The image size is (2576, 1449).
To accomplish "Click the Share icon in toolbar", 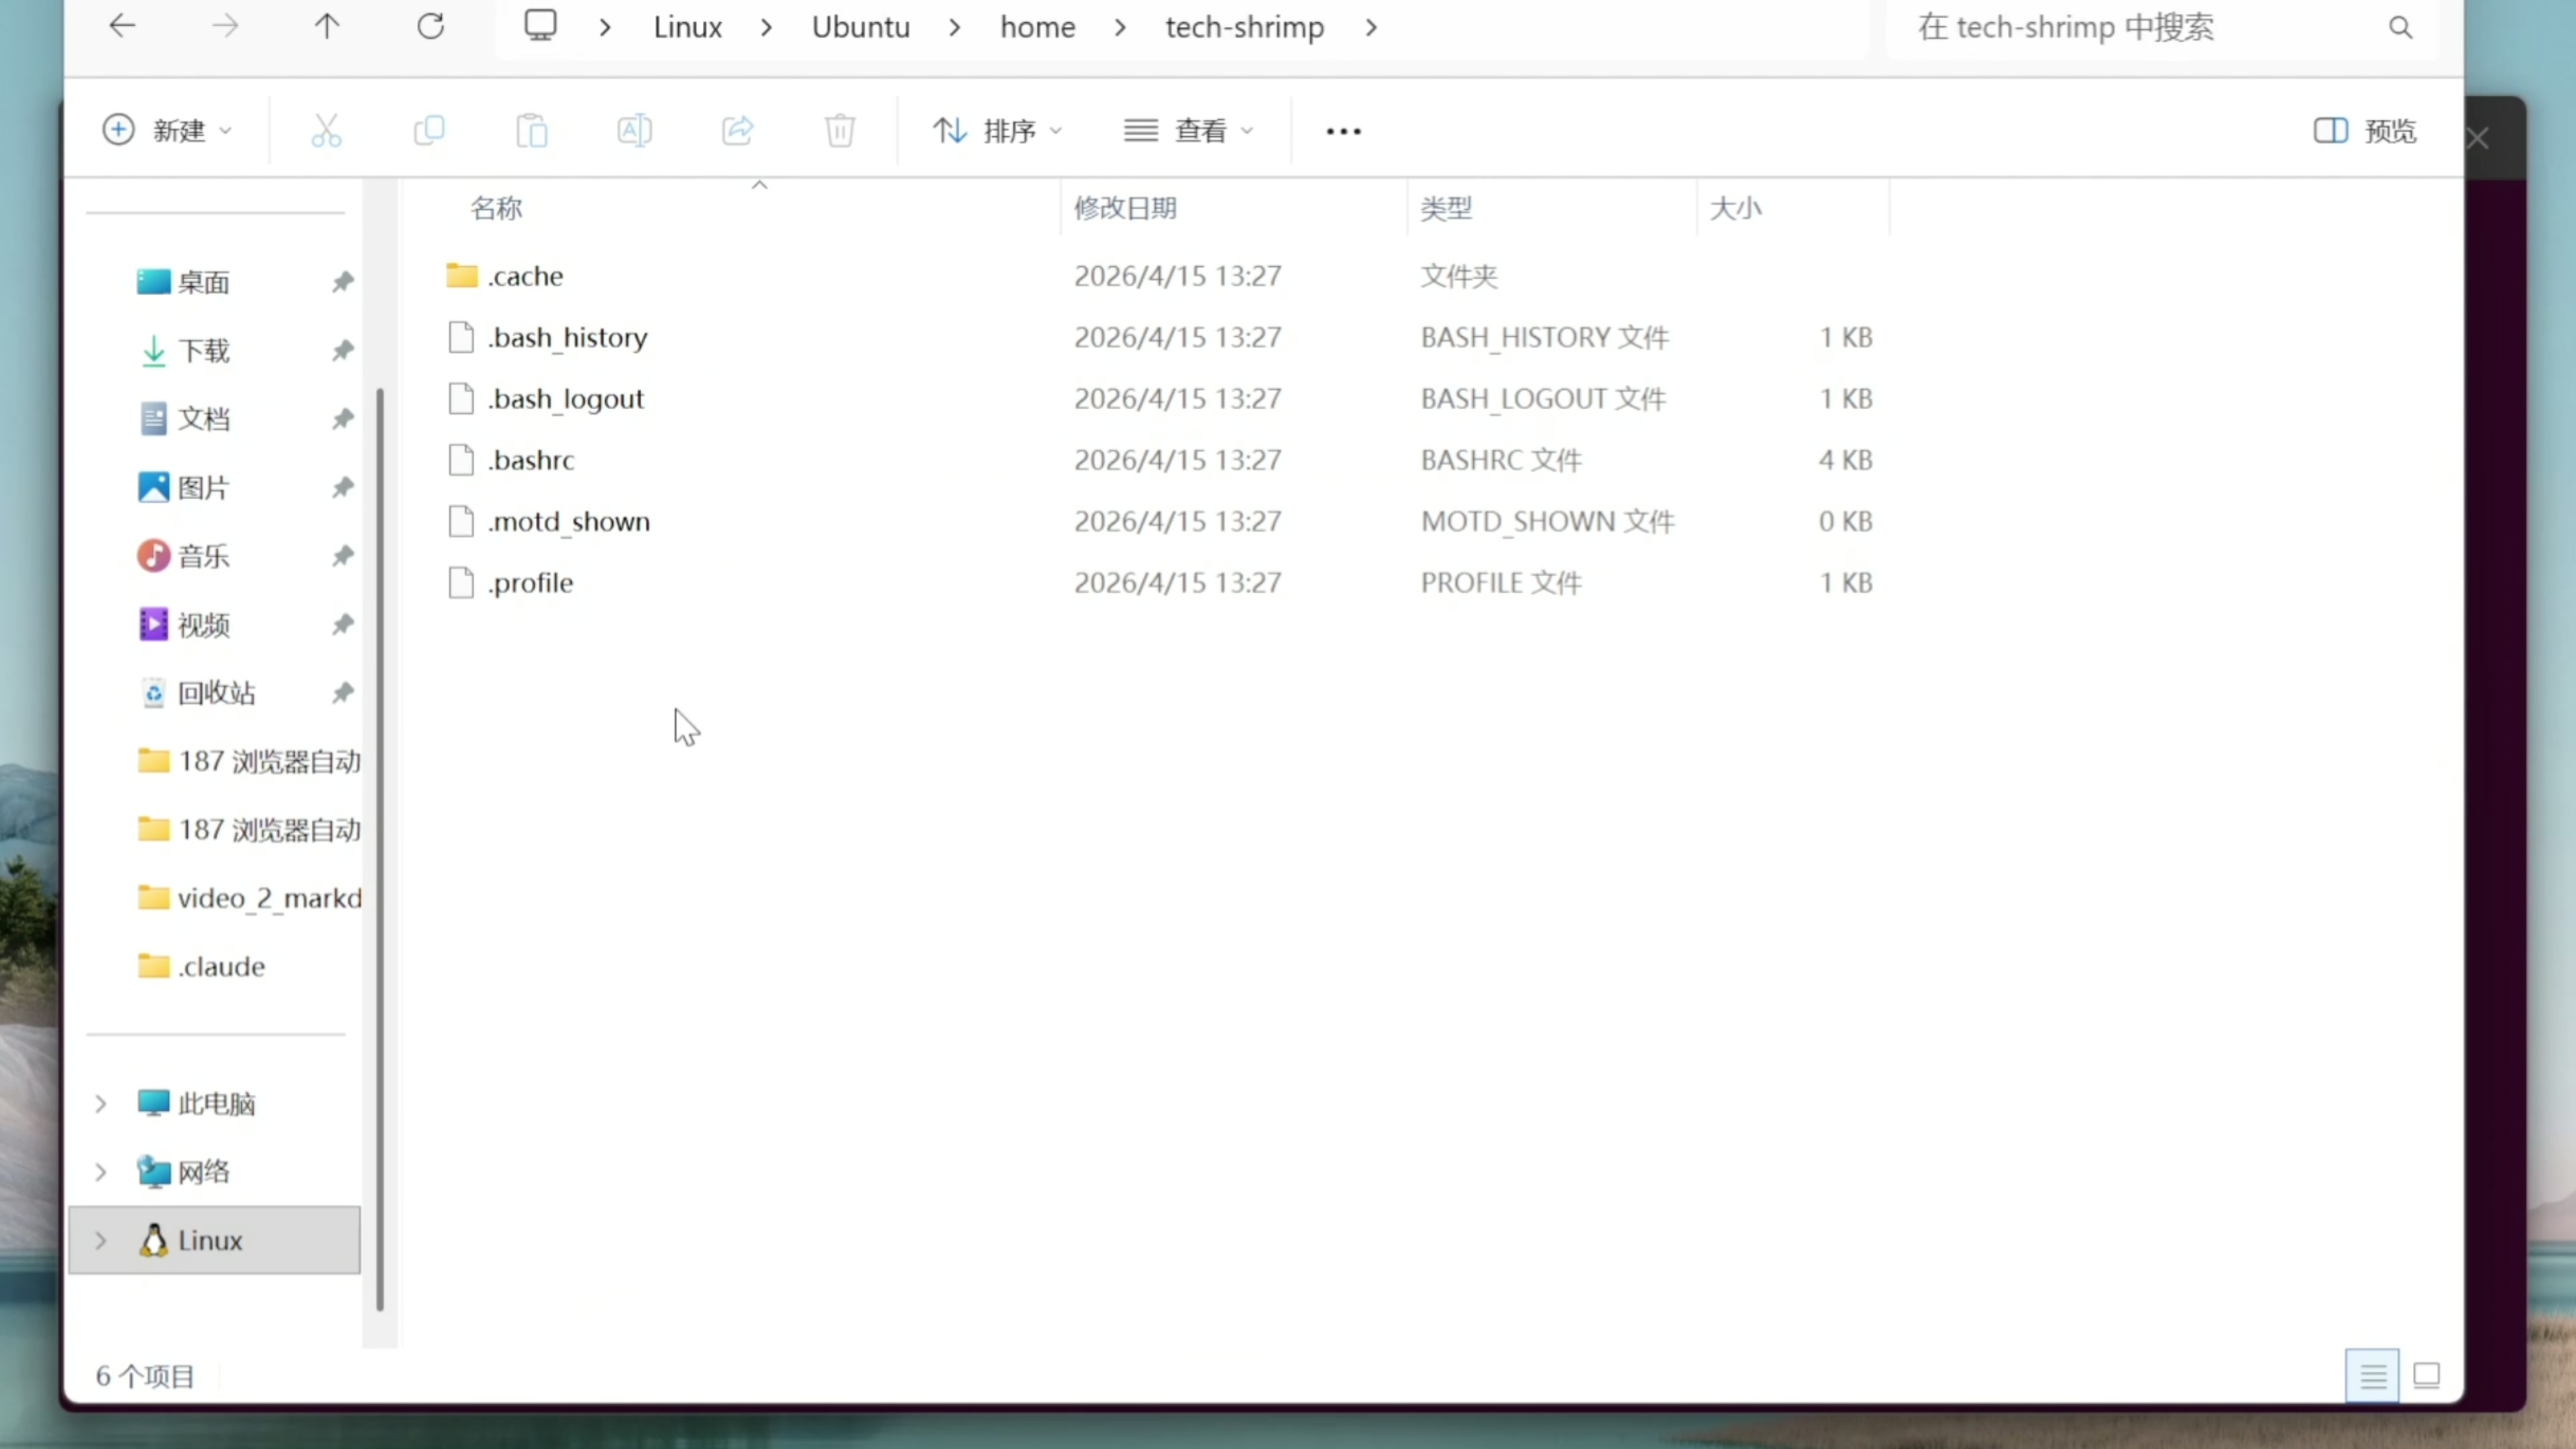I will click(x=738, y=131).
